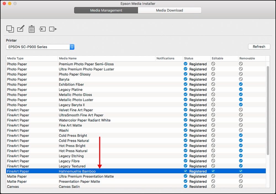Click 'Matte Paper' type in Presentation Paper Matte row
Image resolution: width=276 pixels, height=194 pixels.
(x=17, y=182)
